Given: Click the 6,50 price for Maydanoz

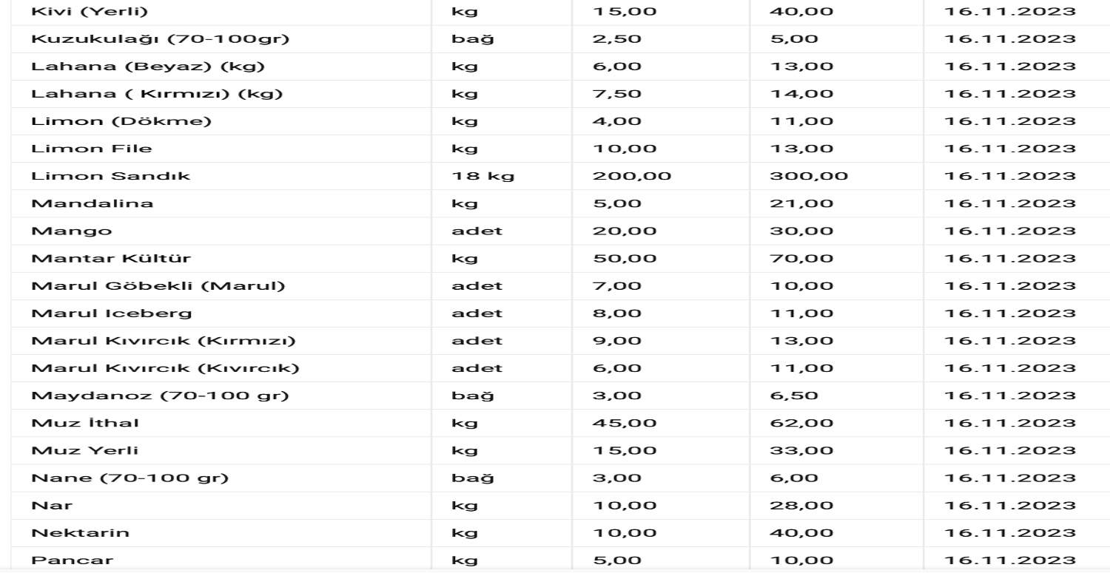Looking at the screenshot, I should 794,396.
